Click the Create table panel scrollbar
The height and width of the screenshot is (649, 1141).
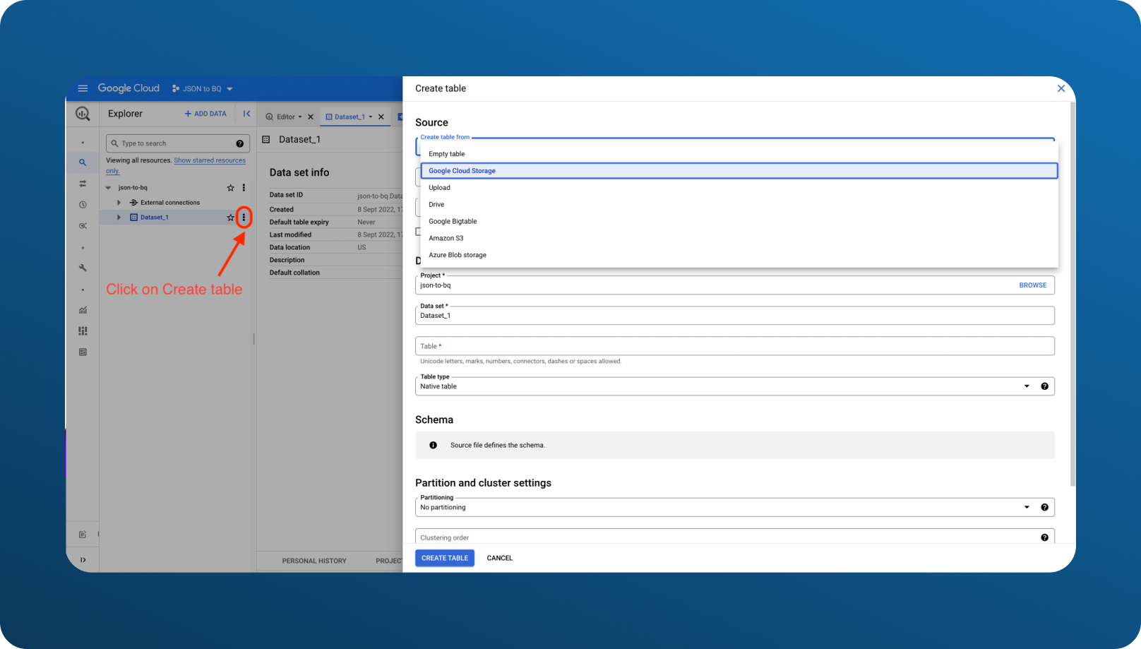(x=1073, y=294)
